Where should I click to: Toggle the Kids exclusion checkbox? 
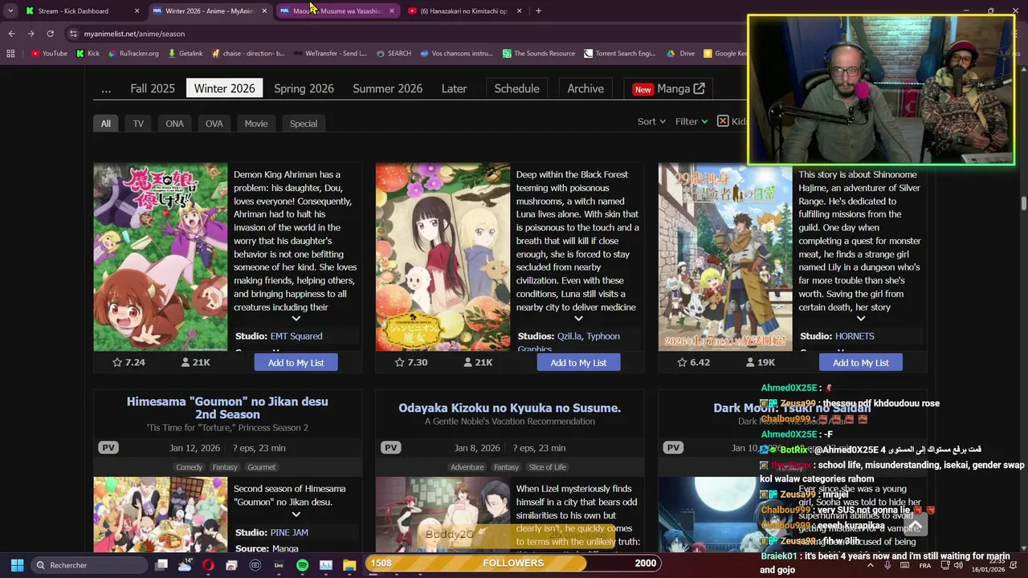(723, 121)
